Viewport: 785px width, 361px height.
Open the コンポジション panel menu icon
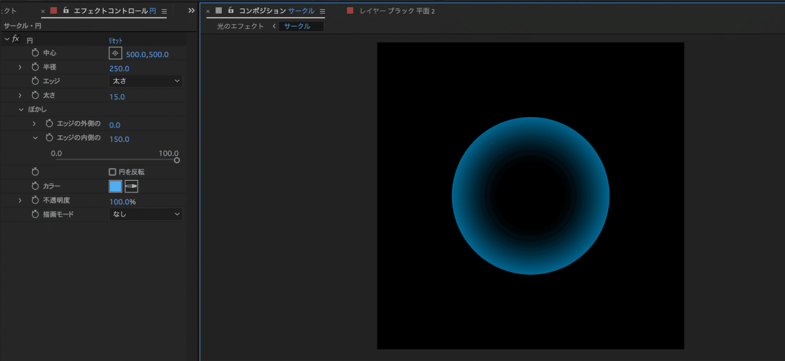(x=322, y=11)
